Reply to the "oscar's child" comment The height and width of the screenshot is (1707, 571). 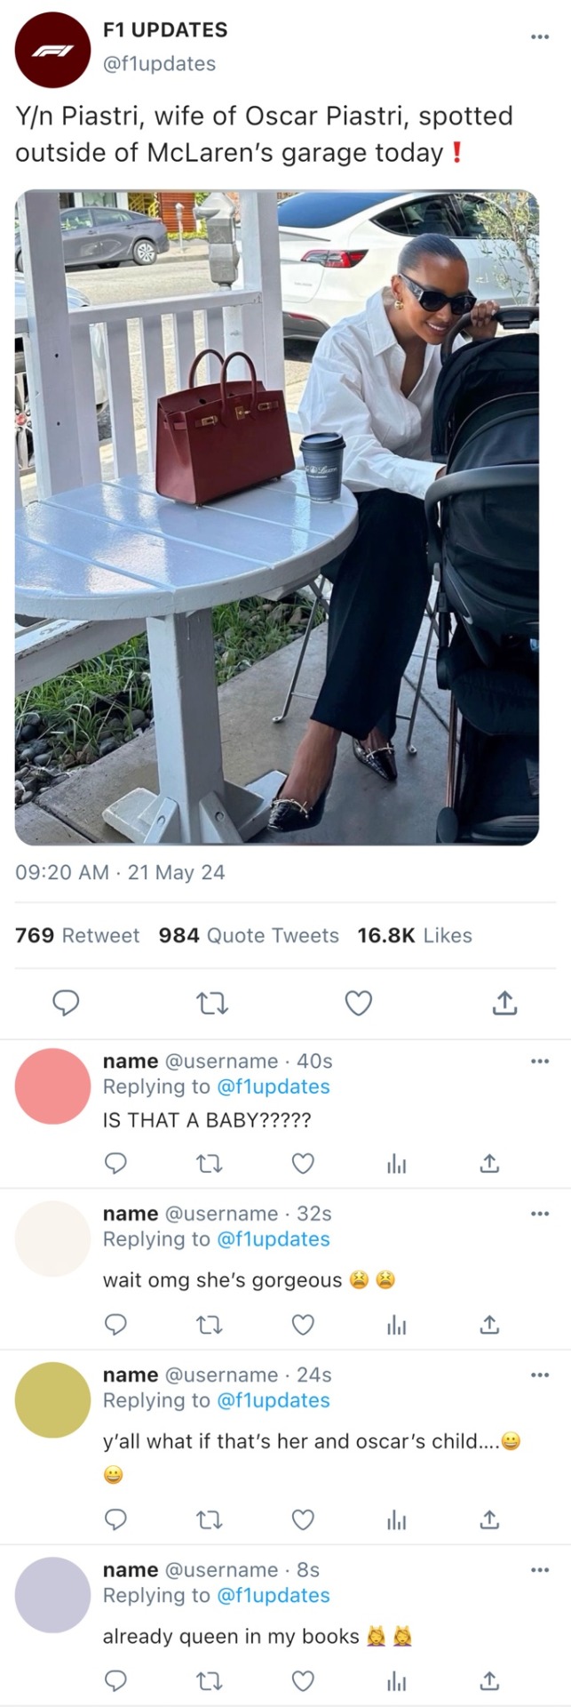[115, 1519]
